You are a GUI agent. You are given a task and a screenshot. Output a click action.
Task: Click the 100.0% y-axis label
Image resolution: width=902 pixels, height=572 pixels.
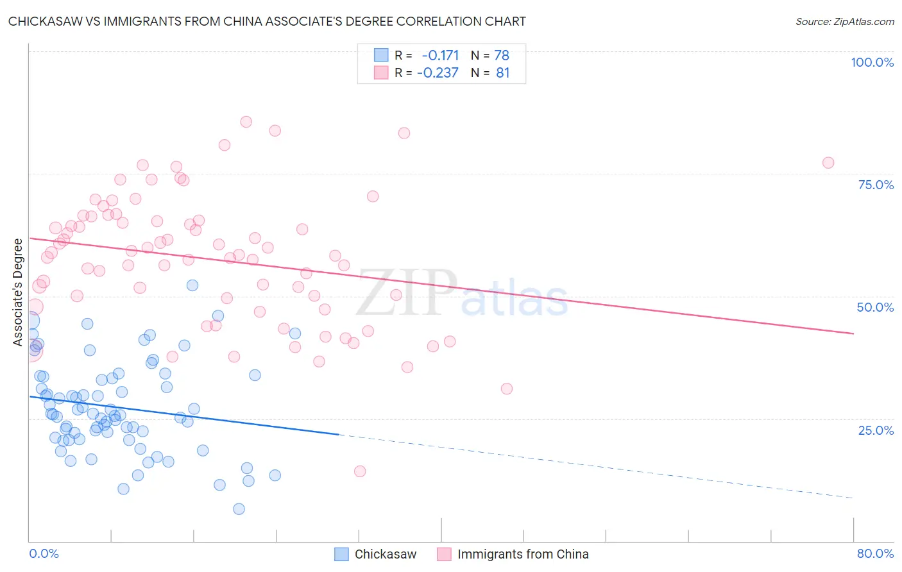coord(872,62)
